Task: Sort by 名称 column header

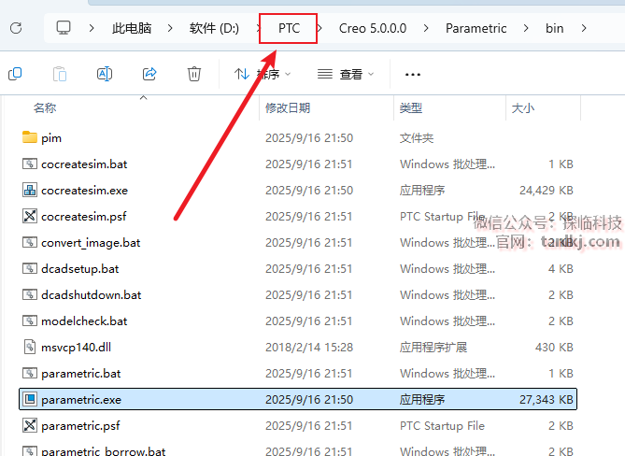Action: pyautogui.click(x=45, y=107)
